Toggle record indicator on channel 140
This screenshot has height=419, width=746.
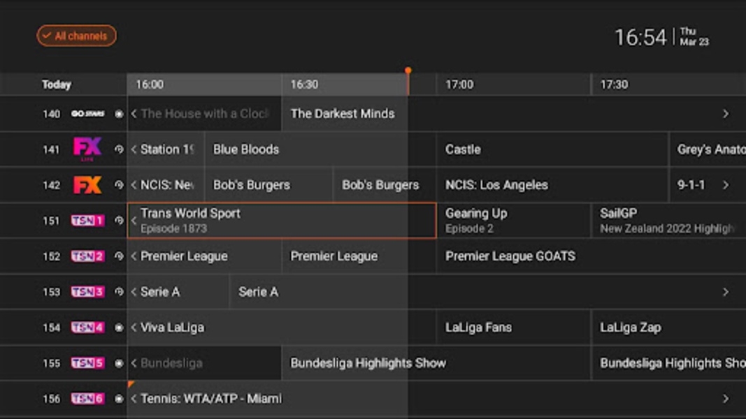pos(119,114)
